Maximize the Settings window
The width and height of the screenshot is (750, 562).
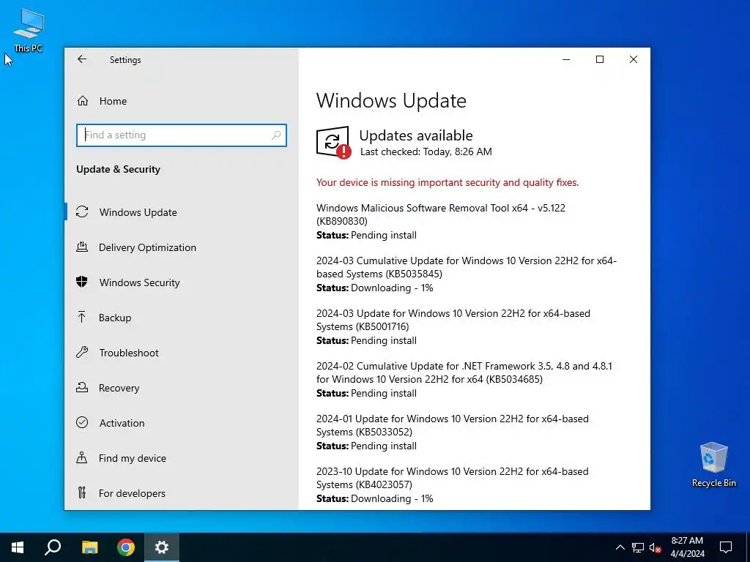pos(600,59)
